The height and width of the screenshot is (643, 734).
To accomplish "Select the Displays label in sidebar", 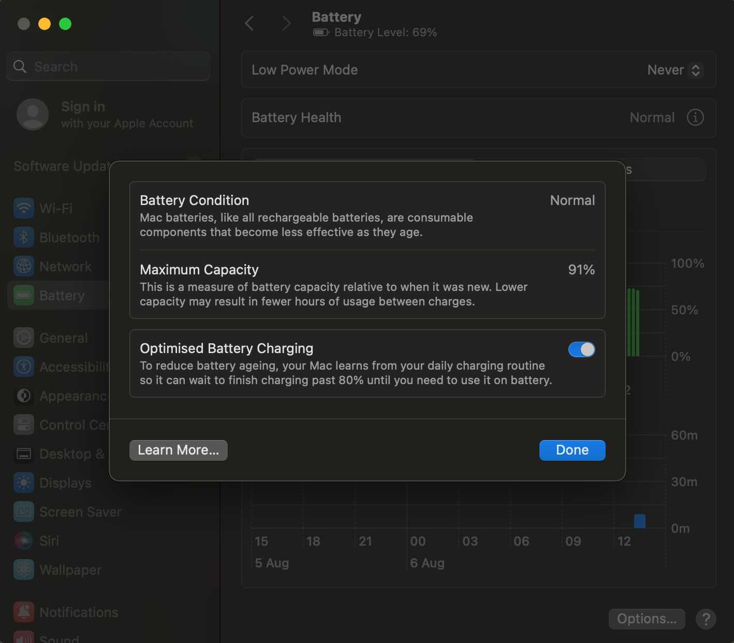I will click(65, 483).
